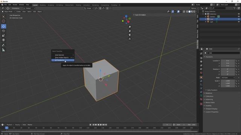
Task: Open the timeline Keying menu
Action: tap(18, 125)
